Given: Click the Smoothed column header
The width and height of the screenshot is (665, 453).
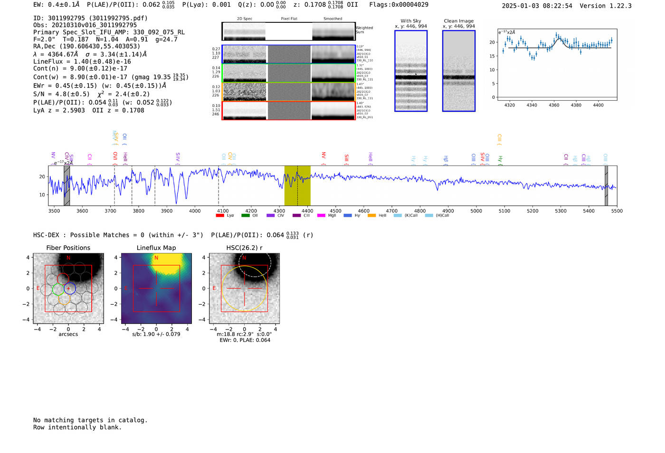Looking at the screenshot, I should [x=333, y=19].
